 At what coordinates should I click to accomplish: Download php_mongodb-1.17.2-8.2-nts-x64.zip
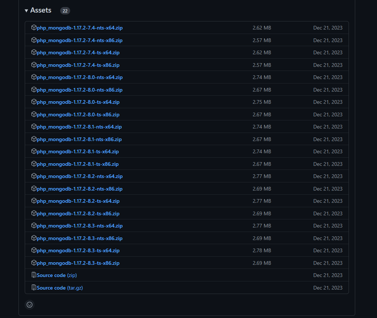coord(80,177)
